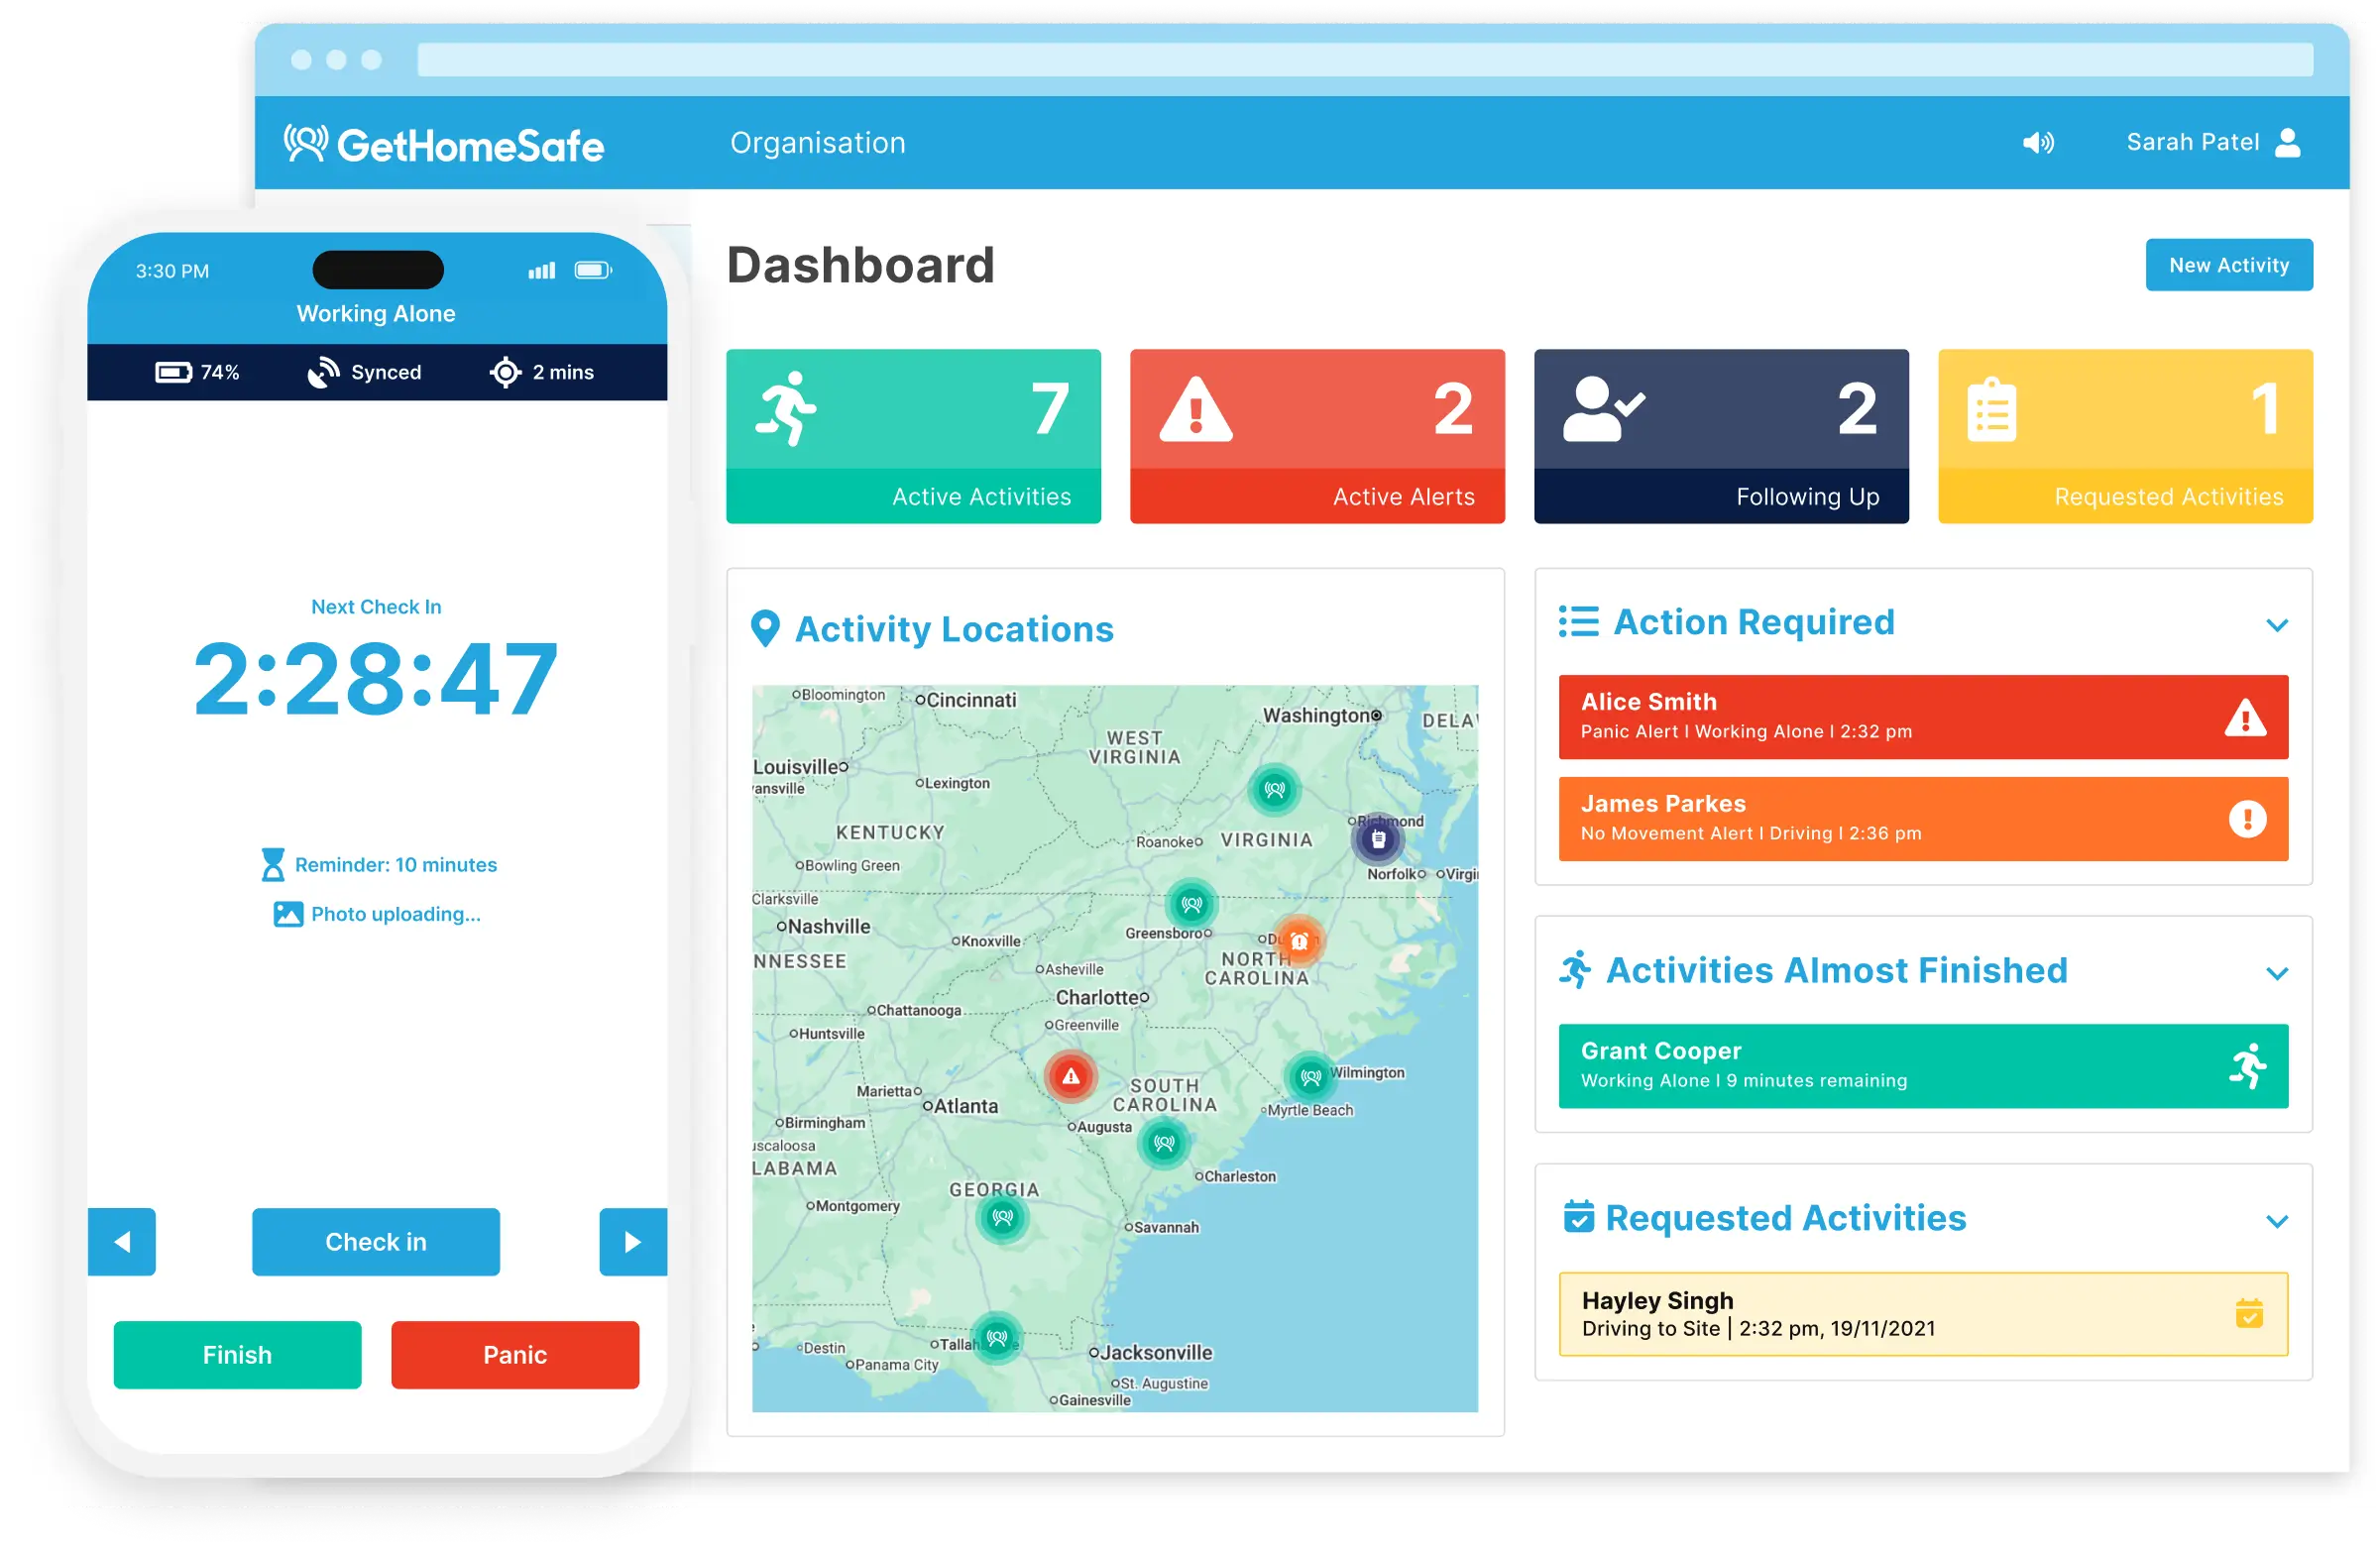Mute alerts with the speaker icon
Viewport: 2379px width, 1551px height.
click(x=2038, y=143)
